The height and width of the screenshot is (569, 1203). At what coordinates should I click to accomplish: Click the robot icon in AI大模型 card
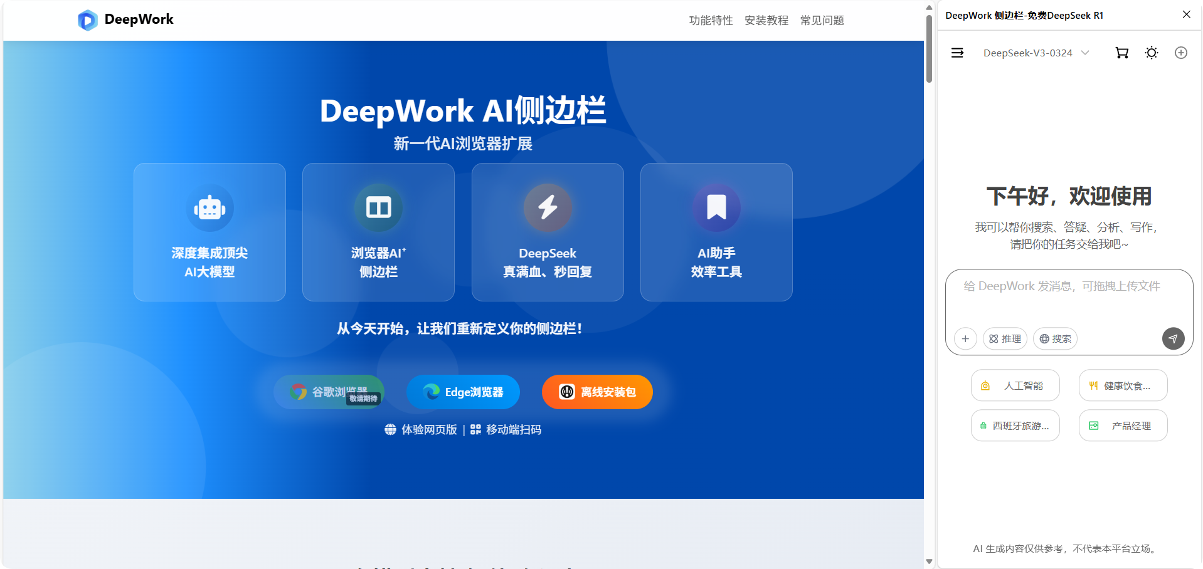pyautogui.click(x=209, y=207)
